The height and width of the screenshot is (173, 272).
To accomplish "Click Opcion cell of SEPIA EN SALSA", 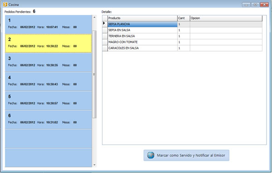I will point(226,30).
